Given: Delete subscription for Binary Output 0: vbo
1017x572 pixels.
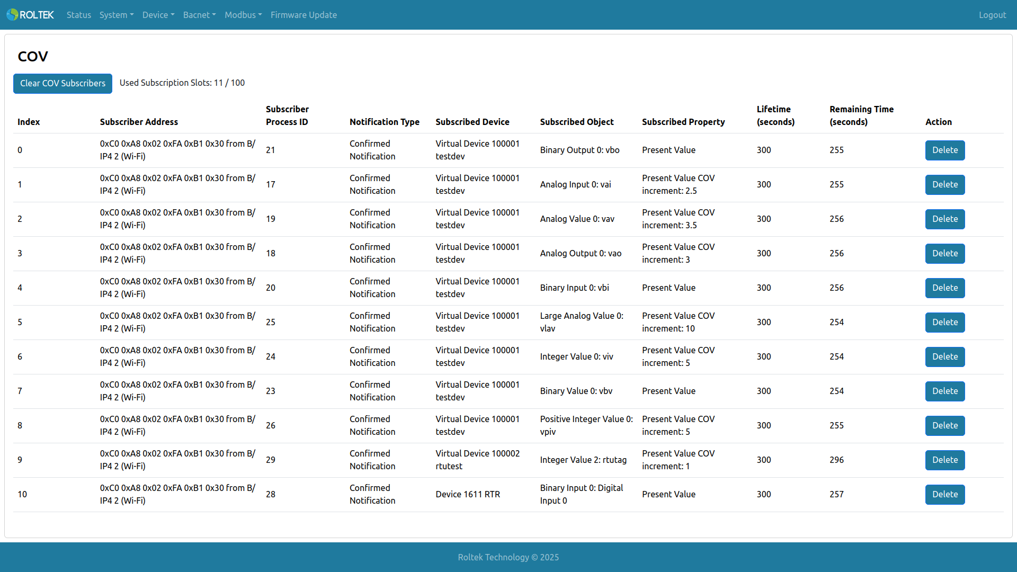Looking at the screenshot, I should pos(945,150).
